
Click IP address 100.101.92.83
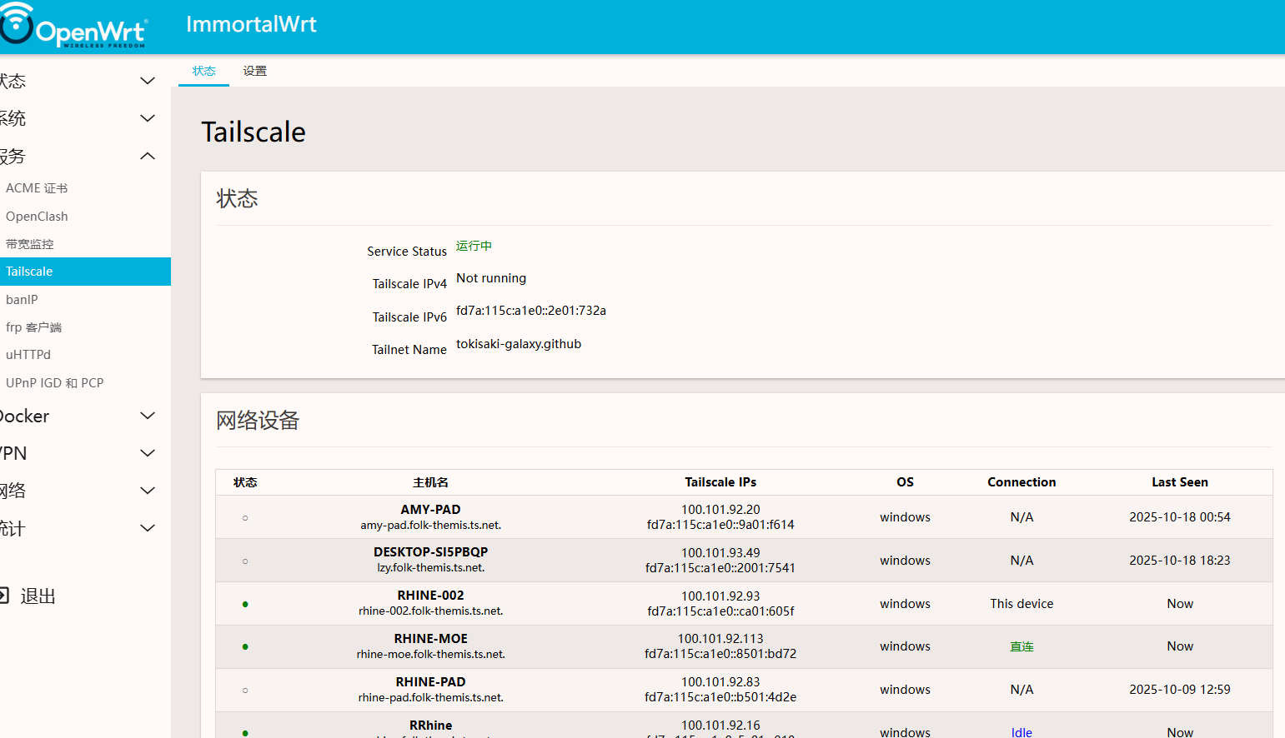click(x=720, y=682)
